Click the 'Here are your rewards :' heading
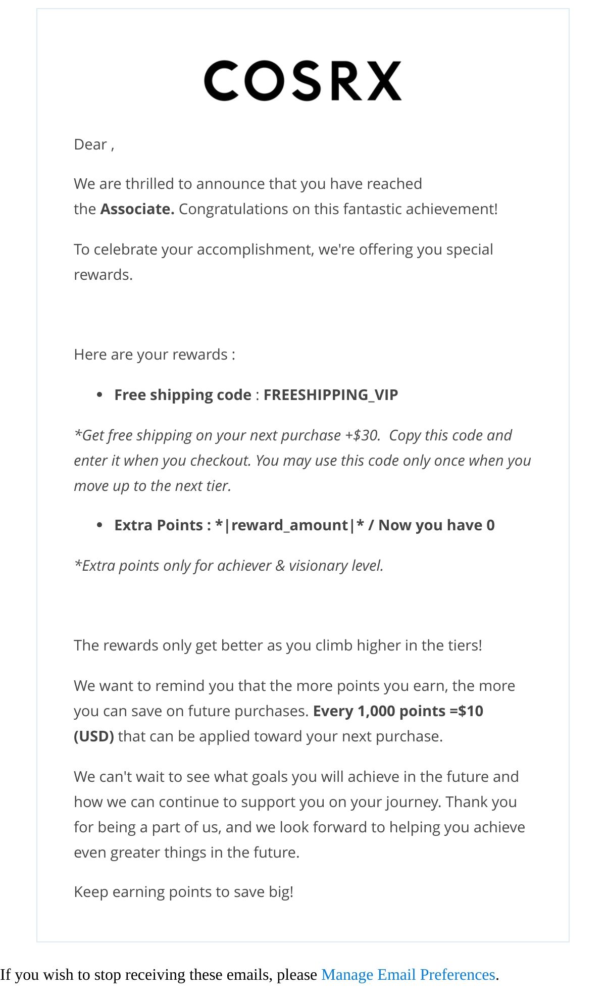This screenshot has width=606, height=1001. click(x=155, y=355)
